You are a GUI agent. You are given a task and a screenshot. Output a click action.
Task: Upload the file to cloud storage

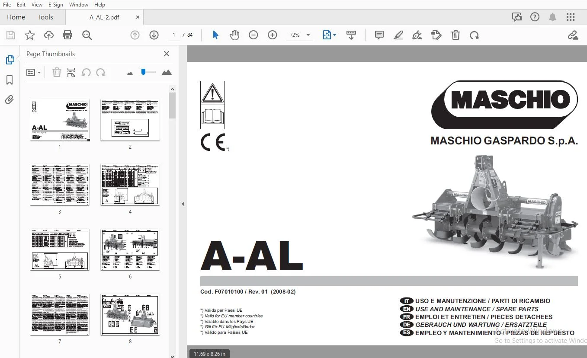pyautogui.click(x=49, y=35)
